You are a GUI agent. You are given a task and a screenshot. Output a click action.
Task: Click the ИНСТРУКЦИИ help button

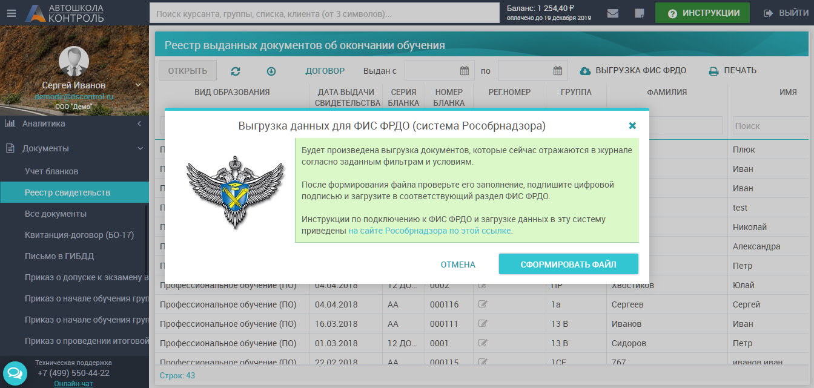coord(703,13)
